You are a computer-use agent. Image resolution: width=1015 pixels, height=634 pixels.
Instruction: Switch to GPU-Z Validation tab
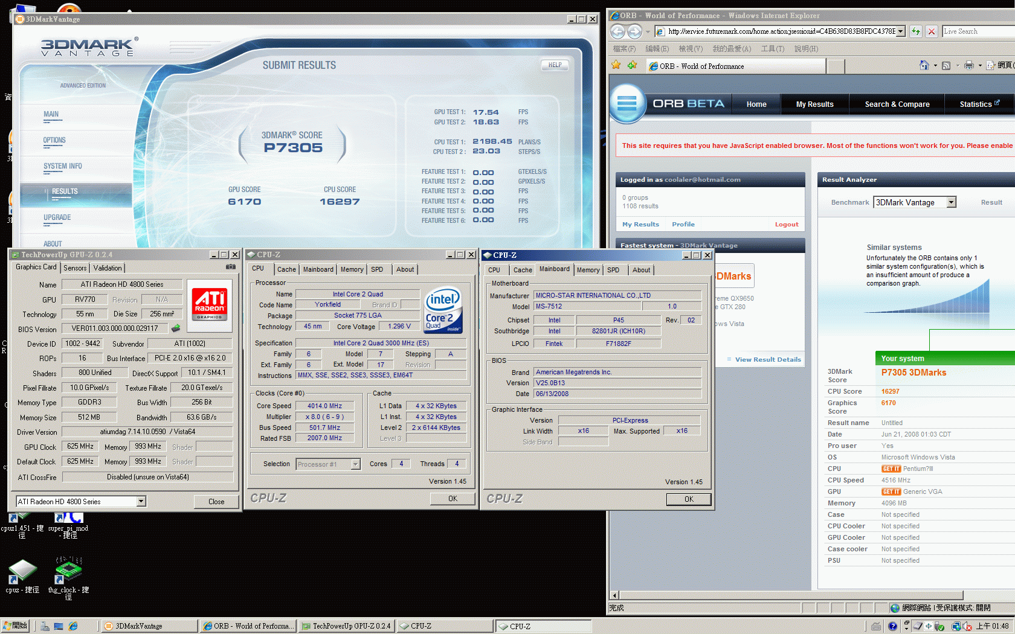click(x=108, y=268)
